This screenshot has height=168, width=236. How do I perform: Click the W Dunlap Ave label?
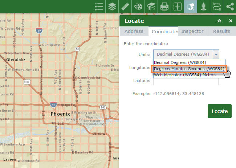click(49, 45)
